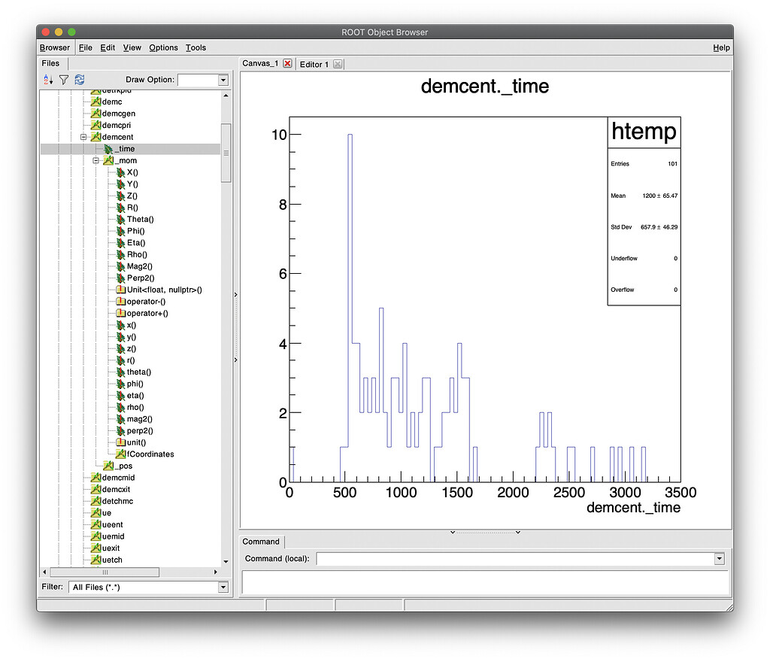Click the fCoordinates branch icon
The height and width of the screenshot is (659, 770).
[x=121, y=454]
